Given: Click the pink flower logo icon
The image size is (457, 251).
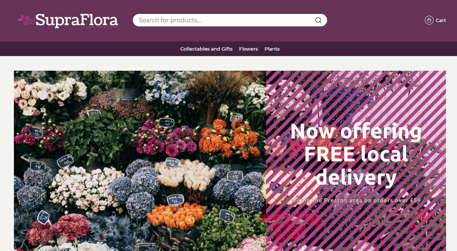Looking at the screenshot, I should click(26, 20).
